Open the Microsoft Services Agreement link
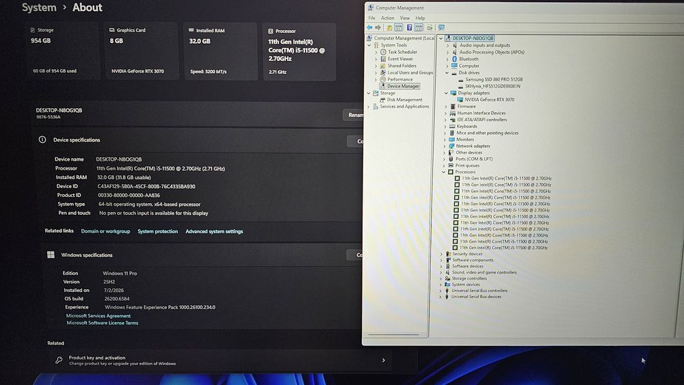This screenshot has width=684, height=385. (98, 316)
